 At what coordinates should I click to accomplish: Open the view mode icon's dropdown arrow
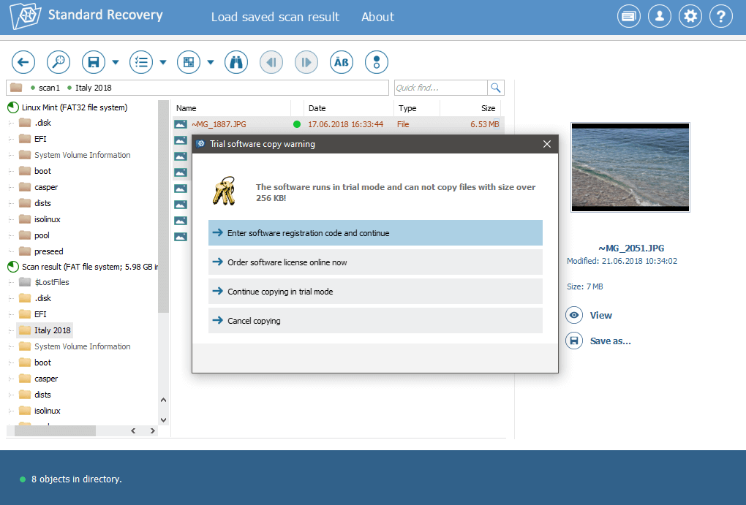click(211, 62)
